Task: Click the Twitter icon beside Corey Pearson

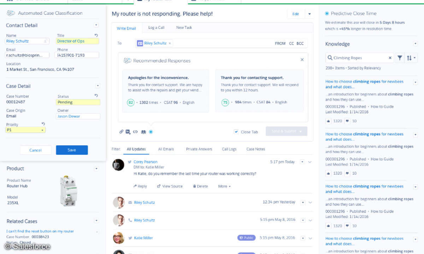Action: pos(130,162)
